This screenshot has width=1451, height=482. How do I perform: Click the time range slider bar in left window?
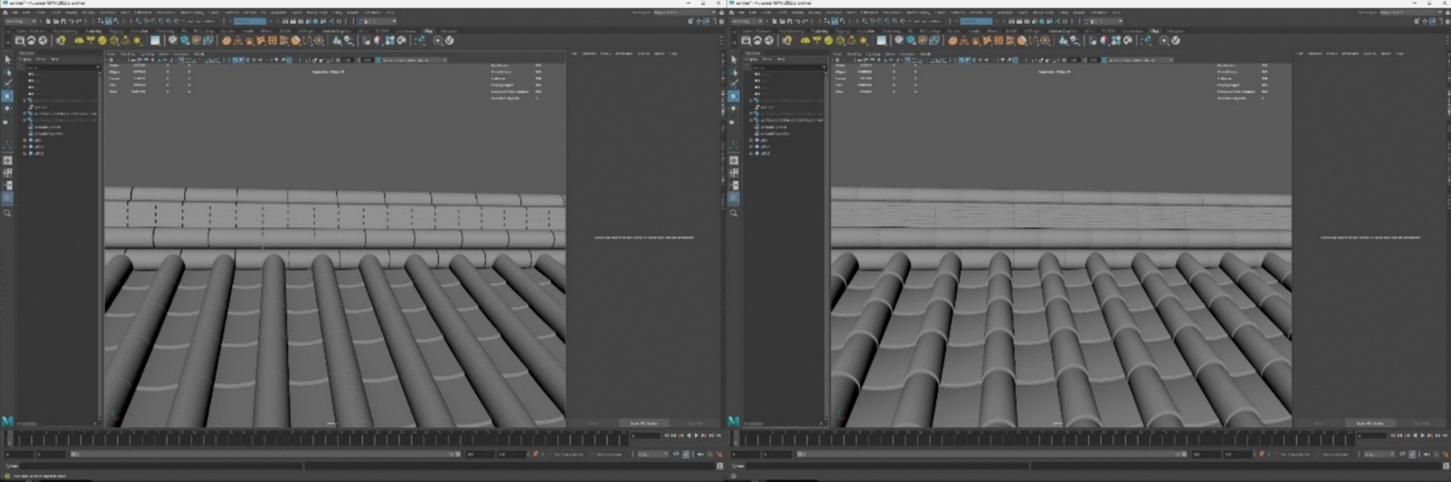[265, 454]
